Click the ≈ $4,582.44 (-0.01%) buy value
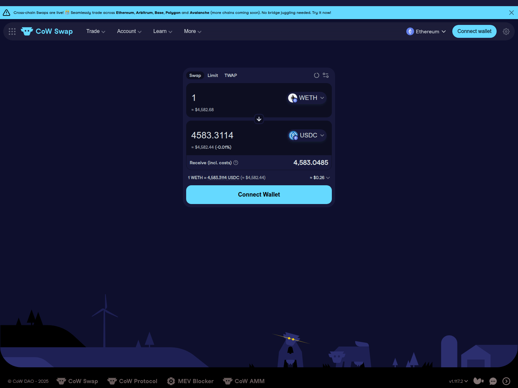Image resolution: width=518 pixels, height=388 pixels. tap(211, 147)
